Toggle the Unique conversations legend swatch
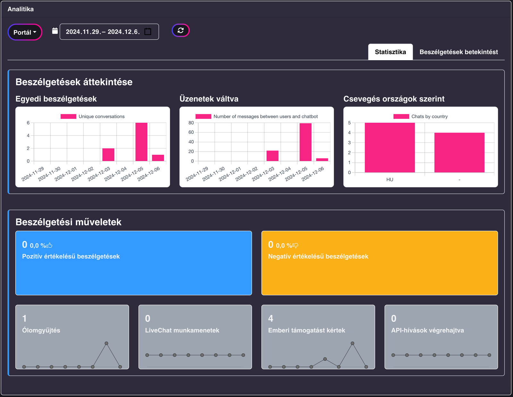Viewport: 513px width, 397px height. pyautogui.click(x=68, y=117)
